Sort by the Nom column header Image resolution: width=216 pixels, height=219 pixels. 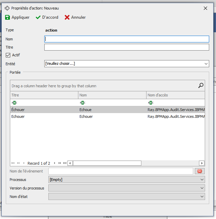[x=112, y=95]
